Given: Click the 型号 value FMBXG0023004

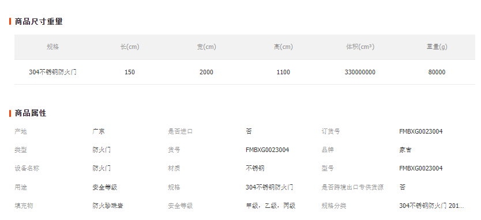Looking at the screenshot, I should [x=421, y=168].
